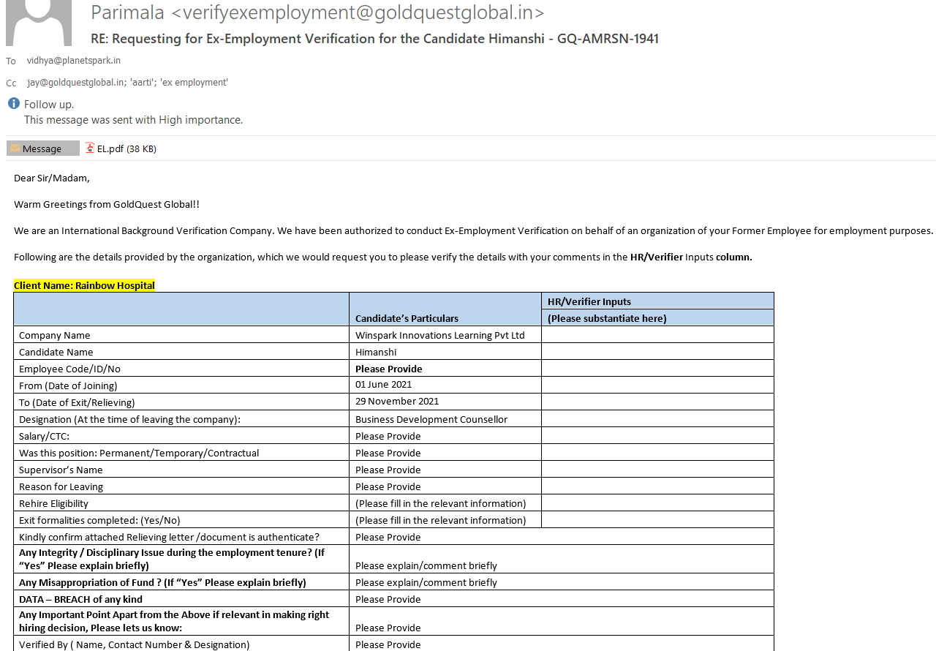Click the High importance notice text
Image resolution: width=936 pixels, height=651 pixels.
tap(133, 120)
